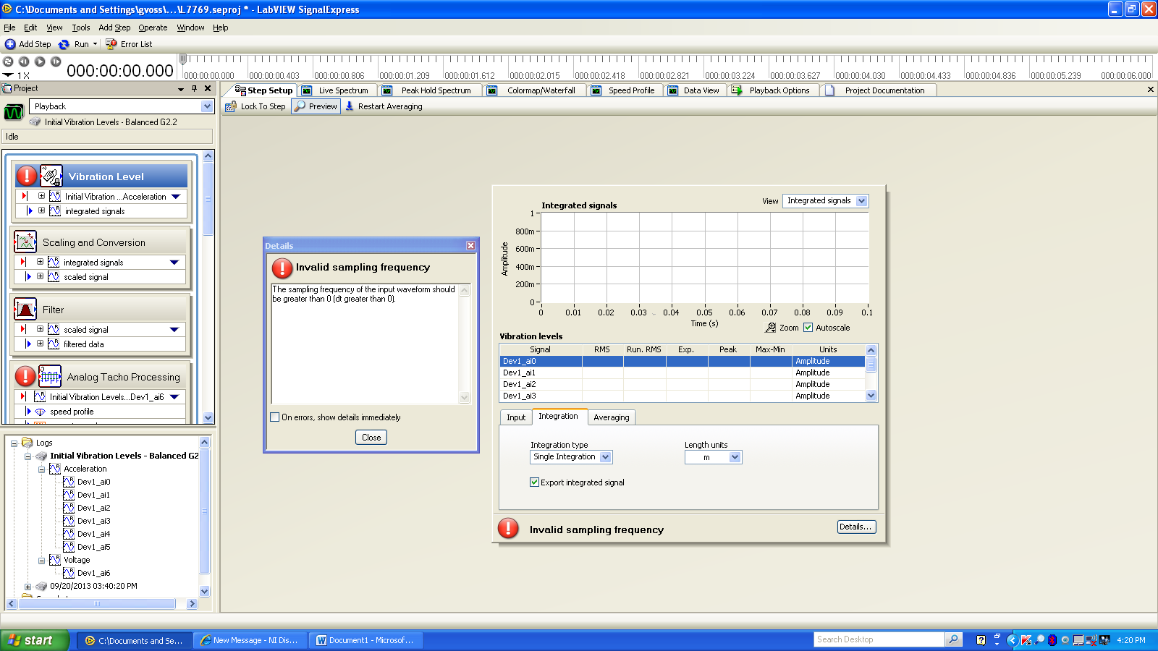This screenshot has width=1158, height=651.
Task: Click the play button in playback controls
Action: tap(40, 61)
